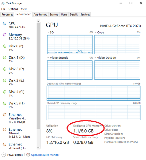Click the Resource Monitor gauge icon
The height and width of the screenshot is (160, 146).
pyautogui.click(x=28, y=155)
